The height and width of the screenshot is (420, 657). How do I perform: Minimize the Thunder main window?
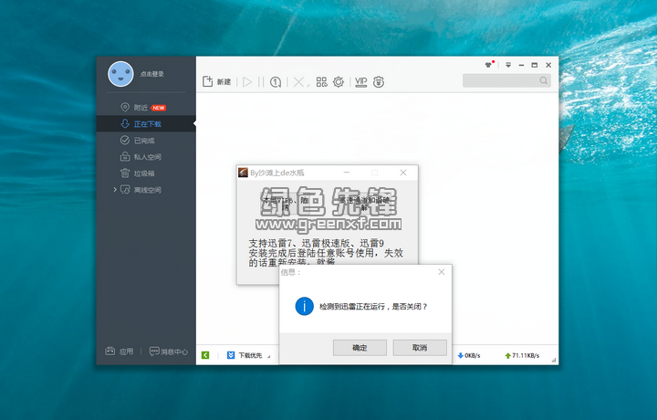coord(521,65)
